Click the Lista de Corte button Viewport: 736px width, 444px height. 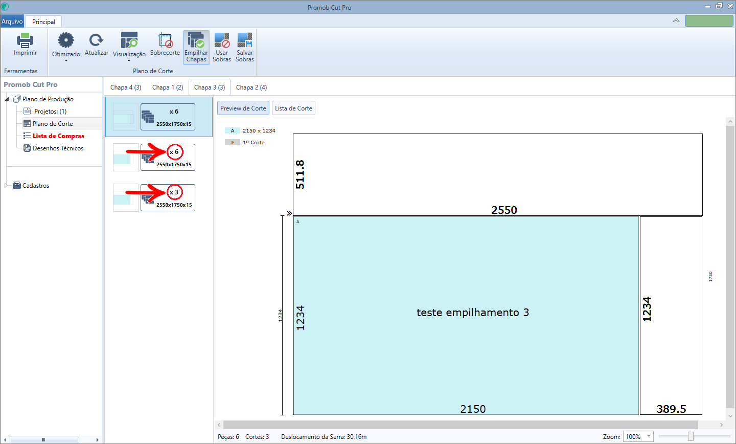click(x=293, y=108)
